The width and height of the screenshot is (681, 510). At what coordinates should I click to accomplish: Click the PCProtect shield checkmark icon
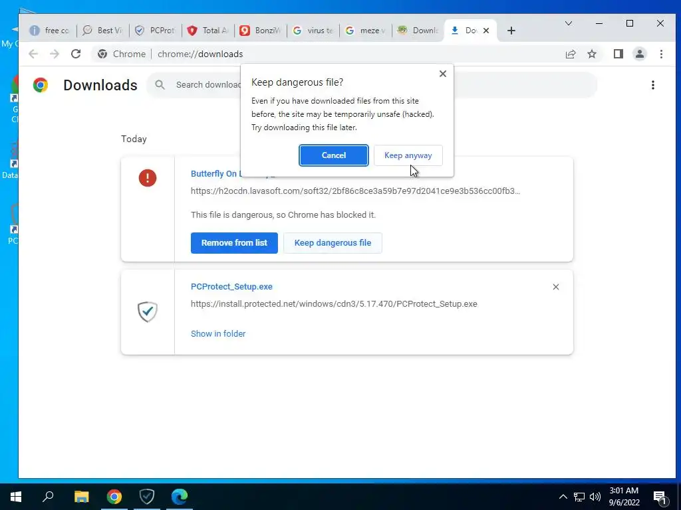click(x=148, y=311)
